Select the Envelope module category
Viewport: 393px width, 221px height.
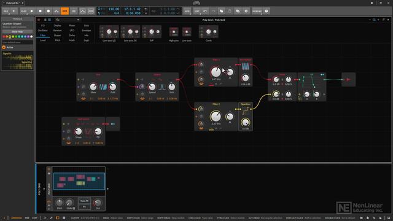87,30
